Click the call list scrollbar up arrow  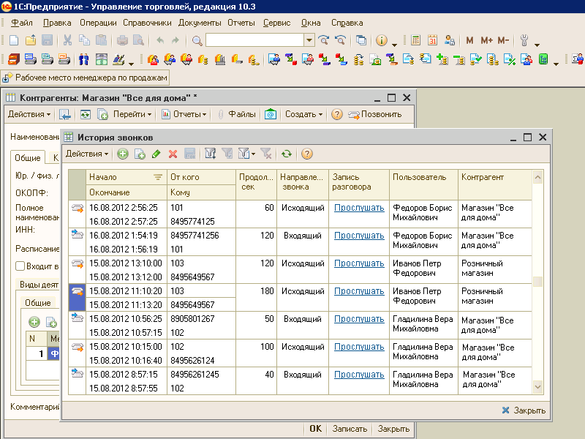pos(537,177)
